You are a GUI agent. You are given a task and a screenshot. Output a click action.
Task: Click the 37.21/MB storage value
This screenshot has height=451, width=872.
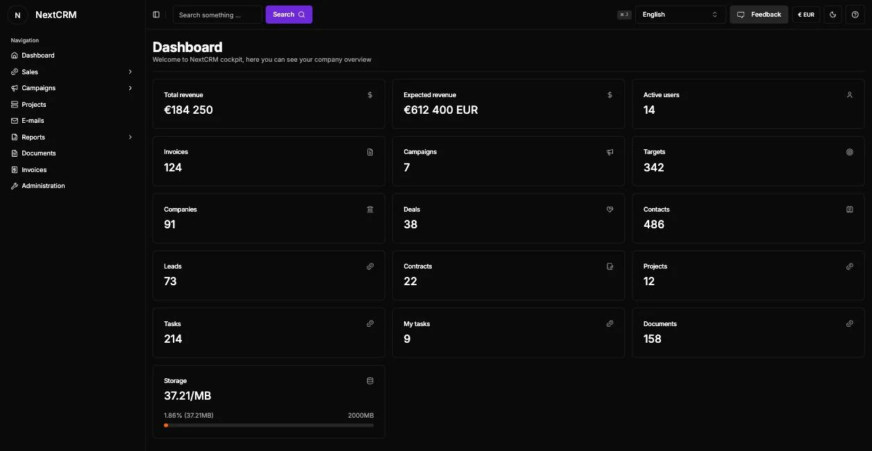click(x=187, y=395)
